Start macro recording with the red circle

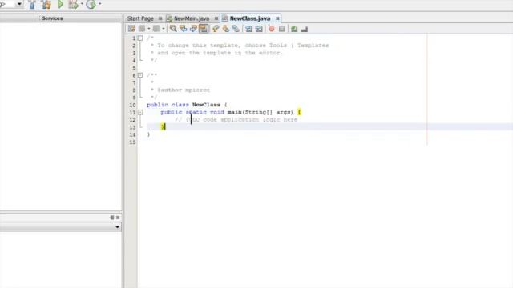(x=272, y=29)
